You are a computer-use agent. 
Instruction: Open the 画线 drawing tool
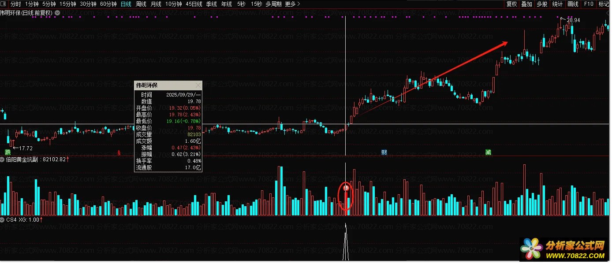coord(573,4)
